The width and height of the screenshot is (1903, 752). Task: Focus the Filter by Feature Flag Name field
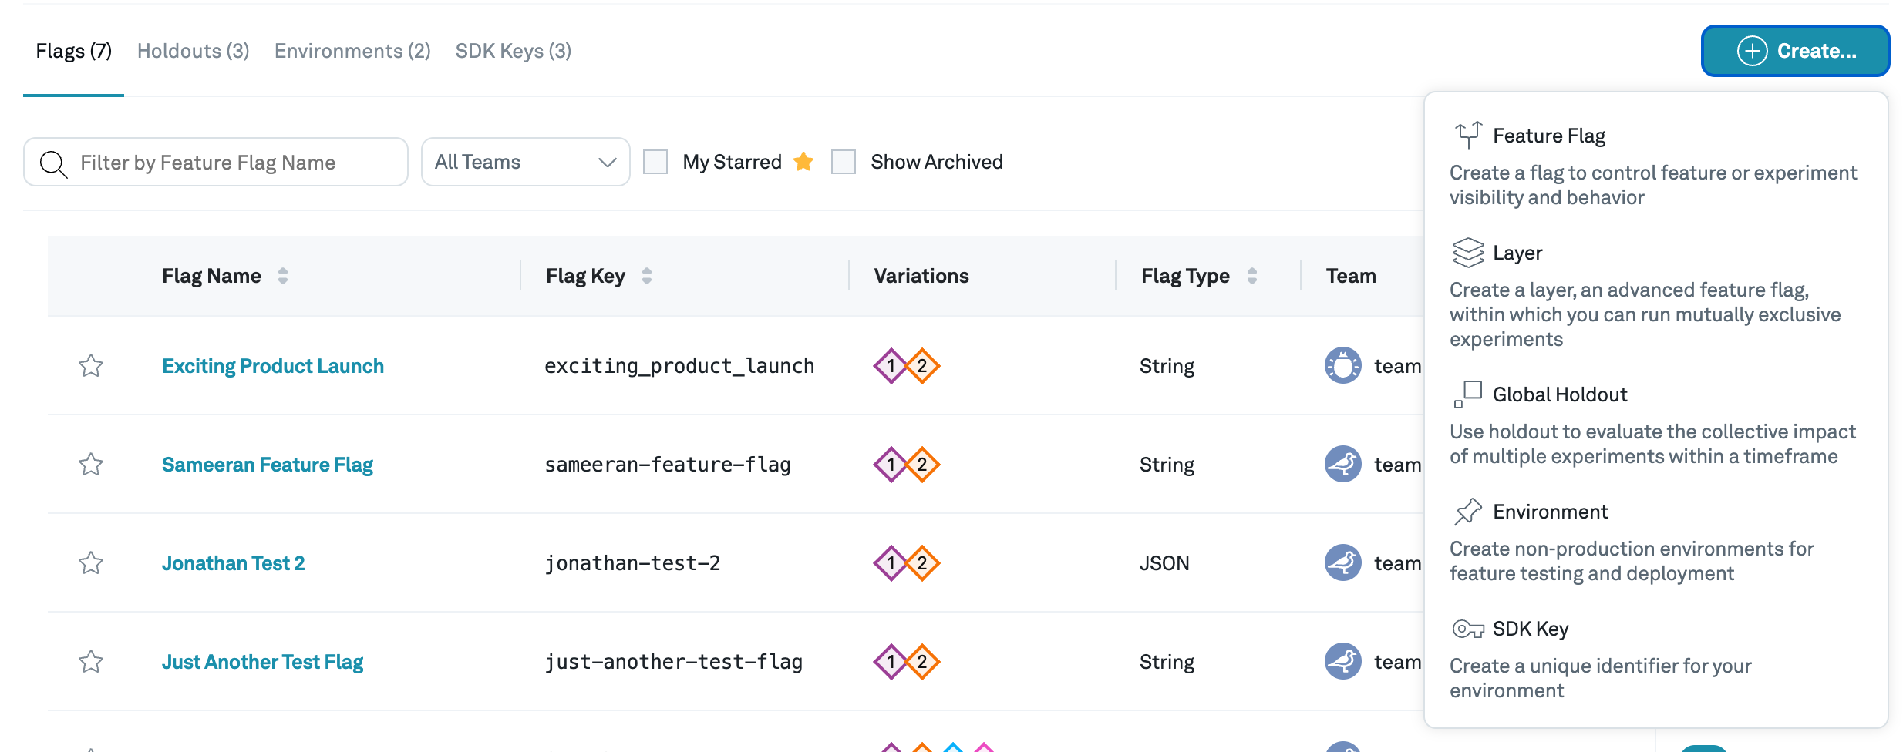231,162
